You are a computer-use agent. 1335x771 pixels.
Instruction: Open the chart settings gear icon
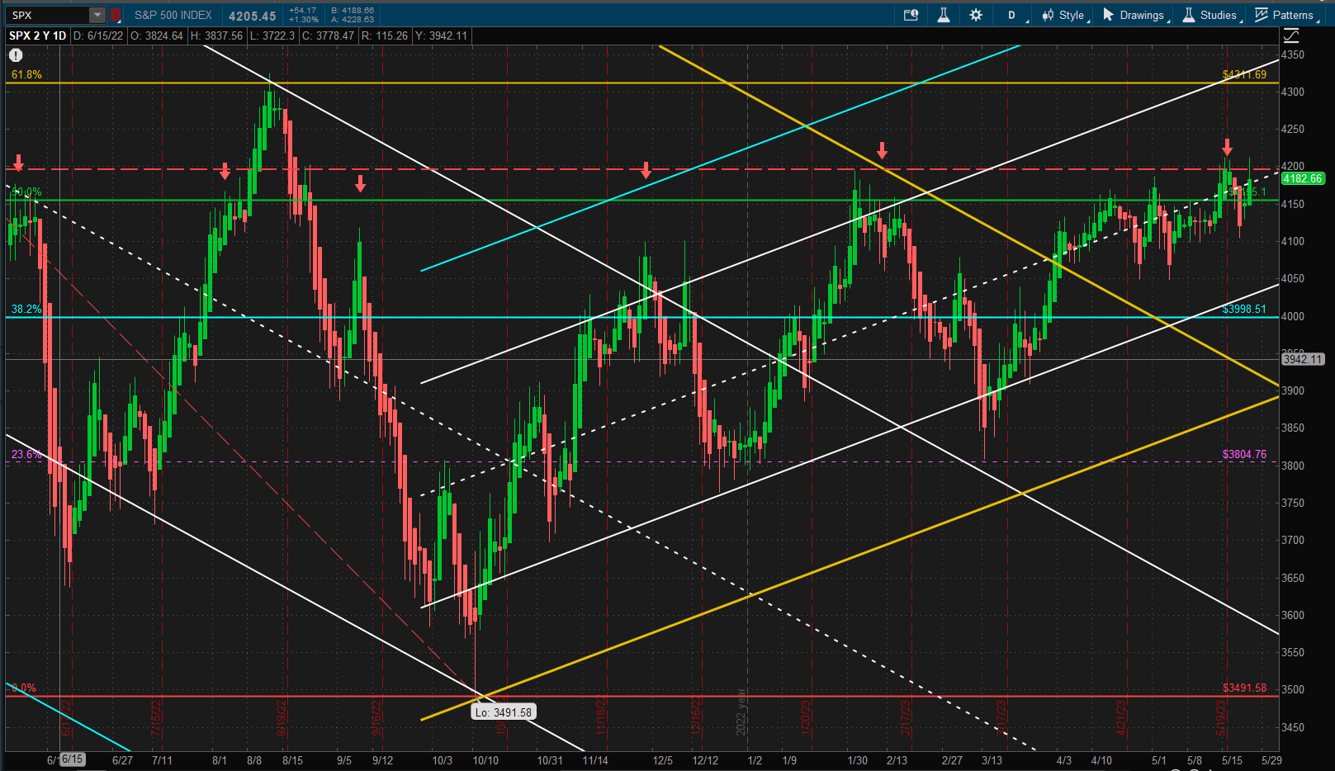coord(976,15)
